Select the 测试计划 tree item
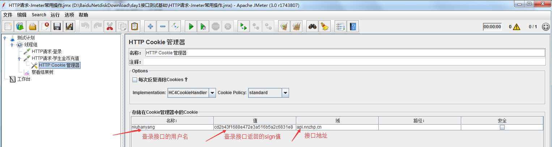The height and width of the screenshot is (147, 552). [26, 38]
